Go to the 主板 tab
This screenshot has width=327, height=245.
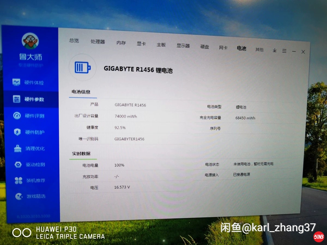click(x=161, y=45)
